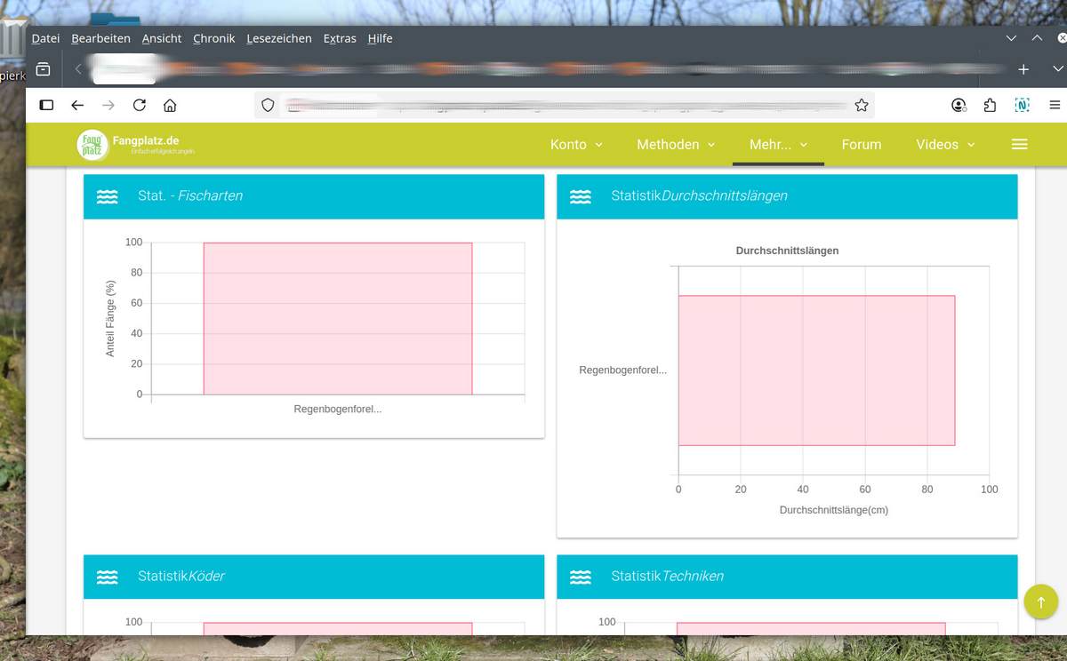Go to browser home page icon

coord(170,105)
